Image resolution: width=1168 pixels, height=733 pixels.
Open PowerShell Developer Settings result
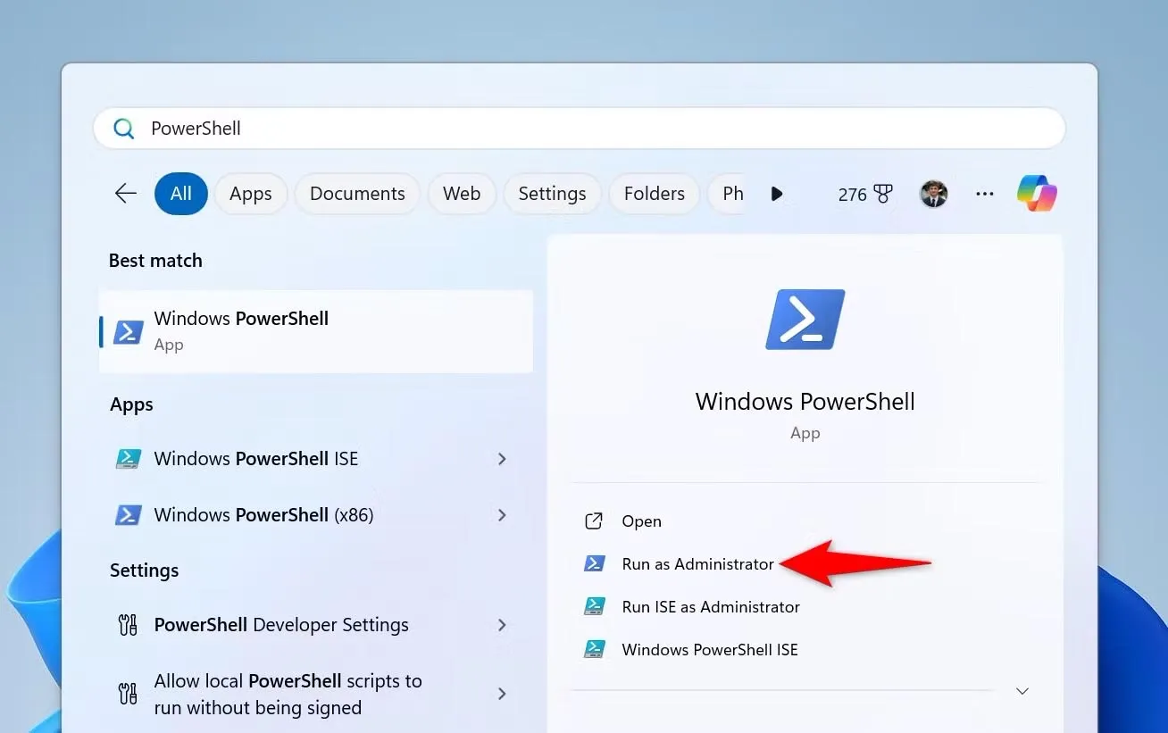pyautogui.click(x=316, y=625)
